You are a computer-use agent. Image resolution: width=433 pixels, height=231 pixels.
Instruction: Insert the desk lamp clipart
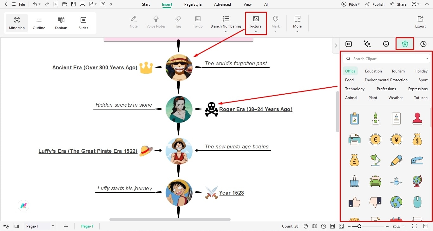pos(375,160)
